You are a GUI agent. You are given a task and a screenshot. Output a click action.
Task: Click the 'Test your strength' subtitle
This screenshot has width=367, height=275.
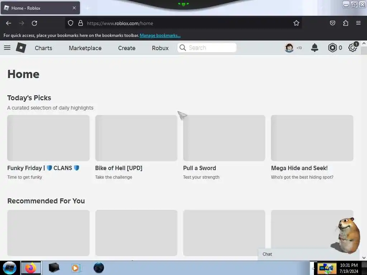pos(201,177)
